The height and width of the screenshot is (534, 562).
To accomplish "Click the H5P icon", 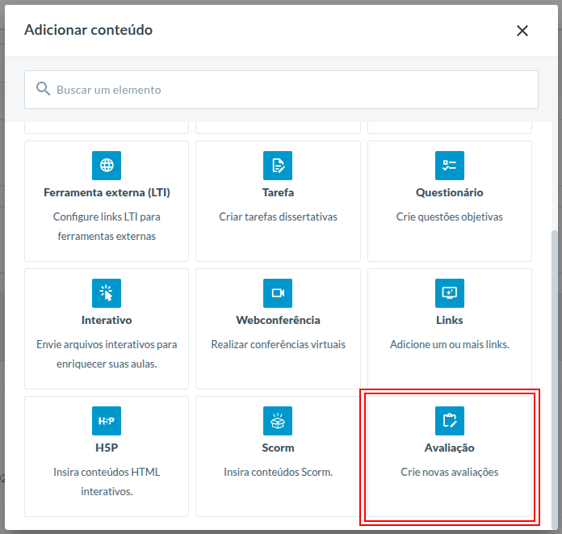I will (x=107, y=421).
